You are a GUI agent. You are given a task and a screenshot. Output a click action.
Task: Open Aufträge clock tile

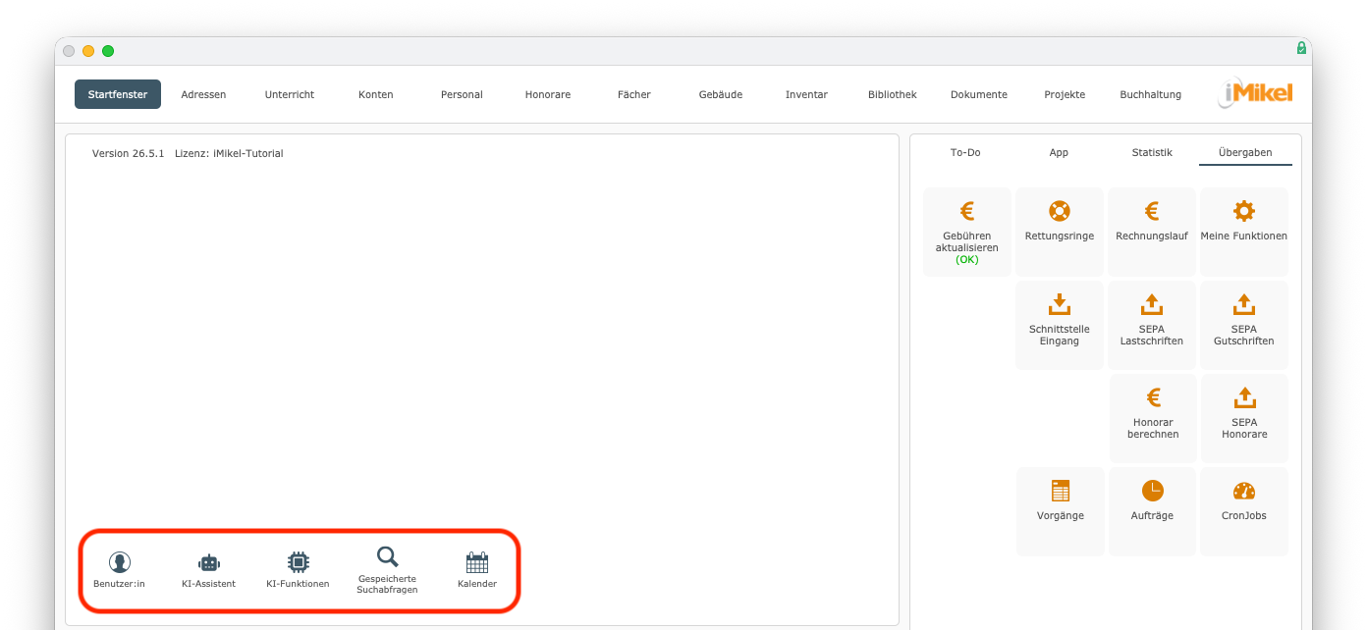pos(1153,511)
